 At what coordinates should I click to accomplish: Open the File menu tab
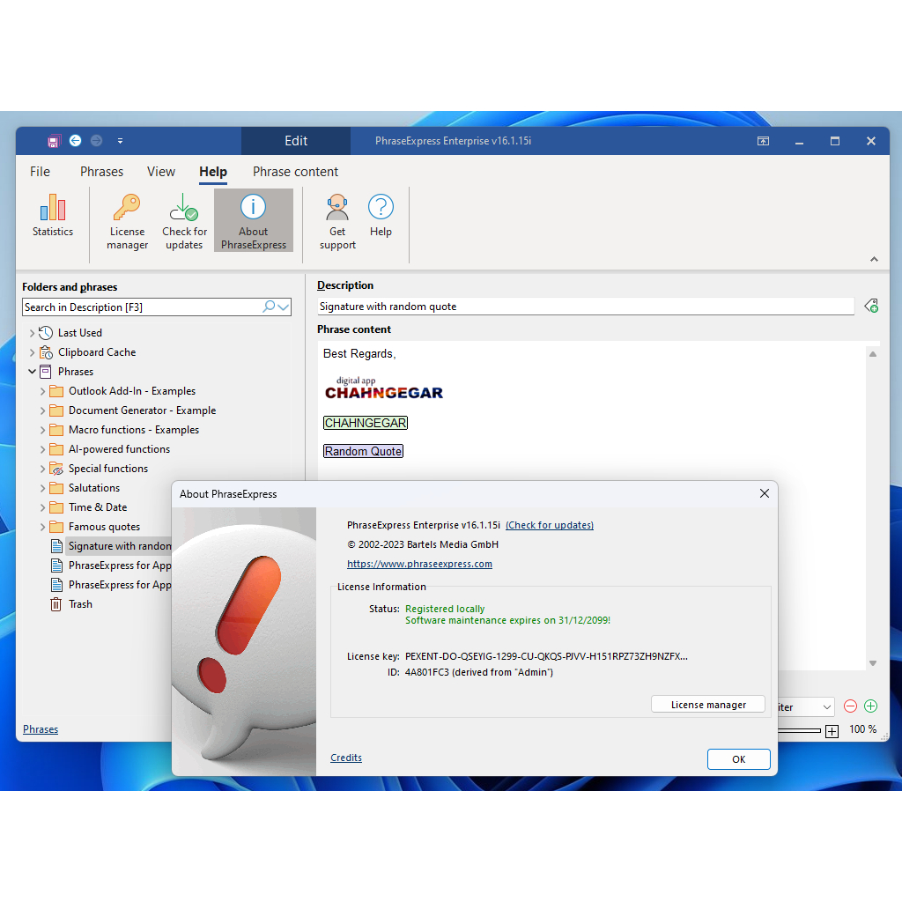tap(40, 172)
